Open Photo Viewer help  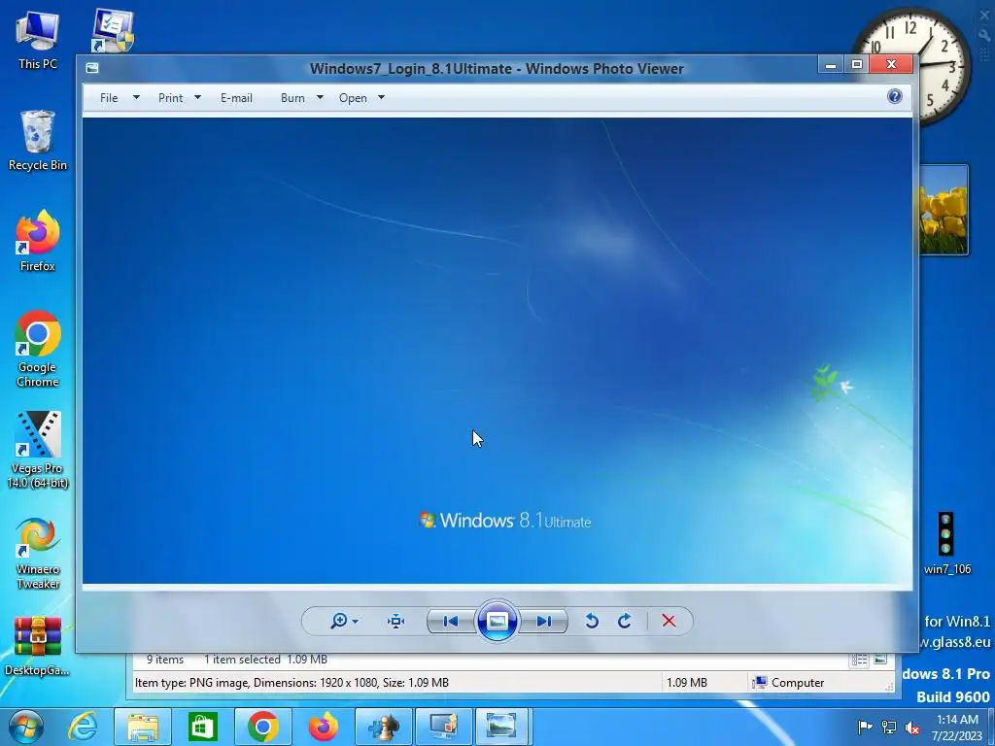[895, 96]
